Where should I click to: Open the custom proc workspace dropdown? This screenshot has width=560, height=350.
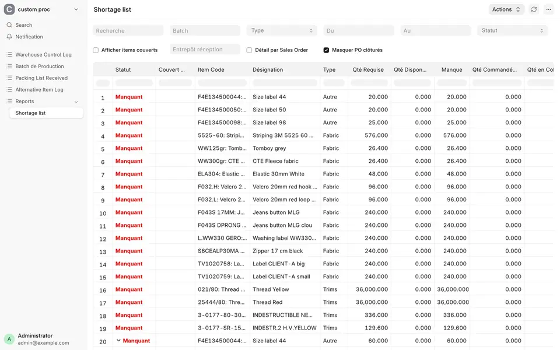[76, 10]
